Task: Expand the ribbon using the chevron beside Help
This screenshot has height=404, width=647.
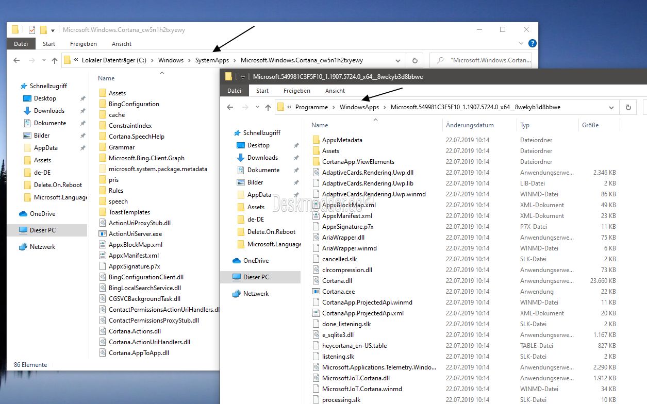Action: click(522, 44)
